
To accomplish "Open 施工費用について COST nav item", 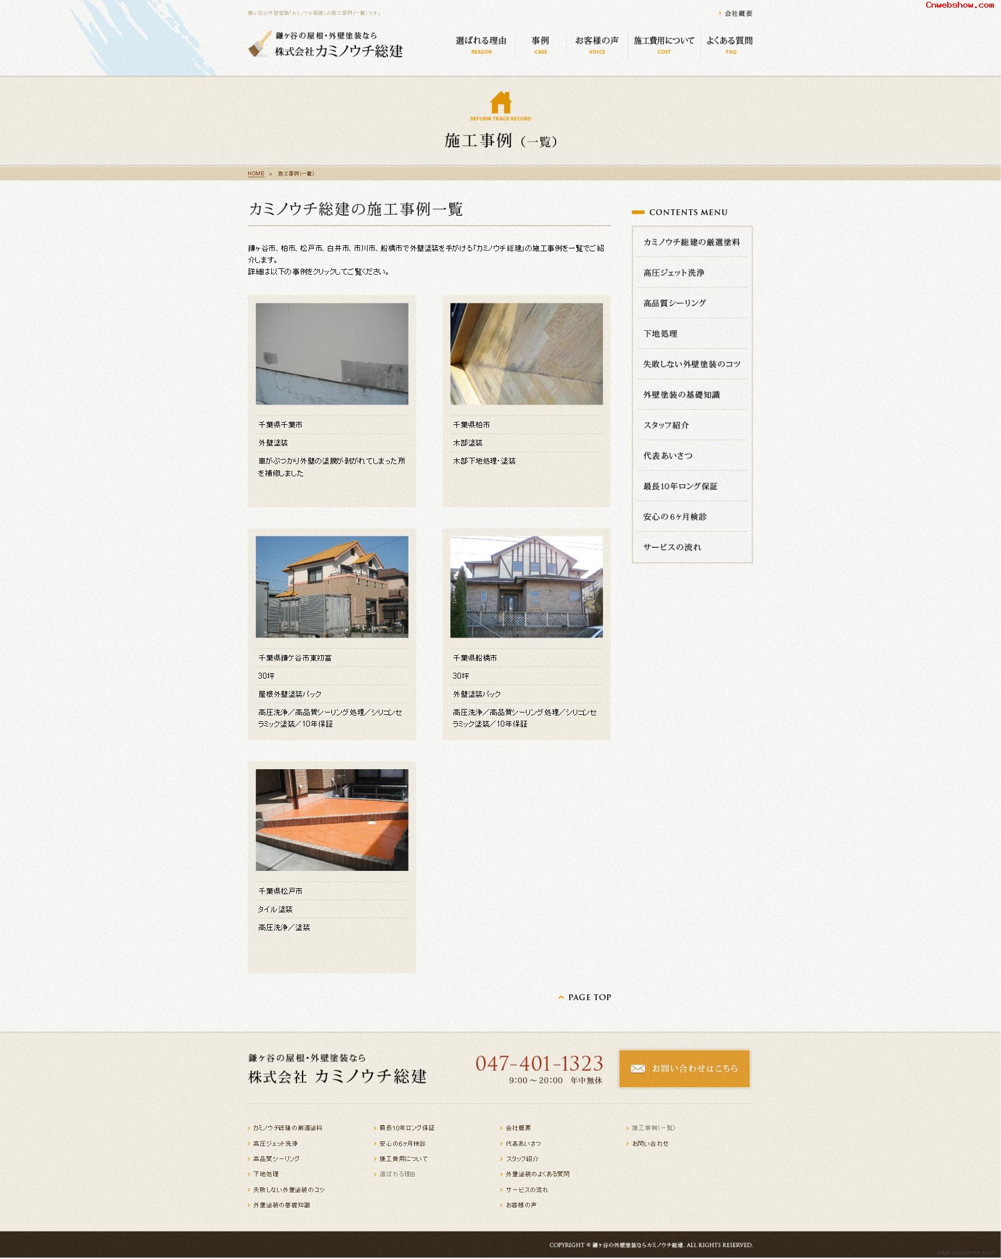I will click(x=664, y=44).
